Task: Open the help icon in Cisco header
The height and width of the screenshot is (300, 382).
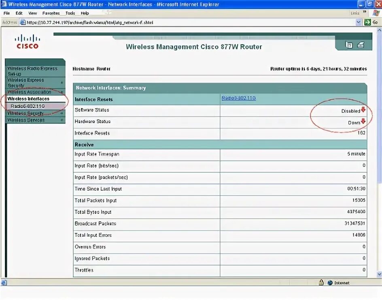Action: (349, 45)
